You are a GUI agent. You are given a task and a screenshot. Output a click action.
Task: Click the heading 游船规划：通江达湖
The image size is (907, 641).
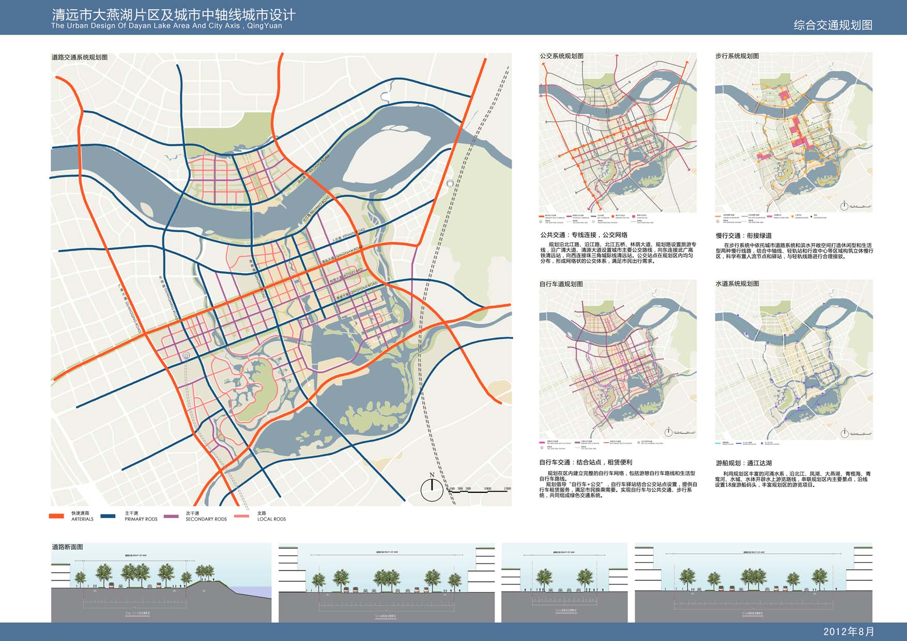744,463
